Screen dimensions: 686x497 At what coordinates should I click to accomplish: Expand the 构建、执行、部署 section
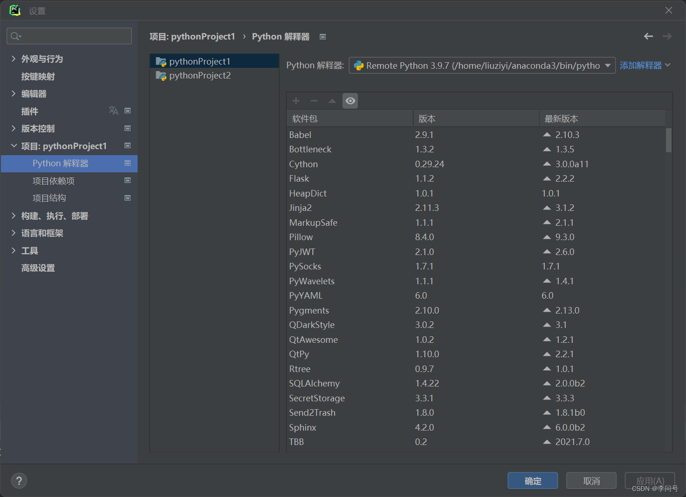(13, 216)
